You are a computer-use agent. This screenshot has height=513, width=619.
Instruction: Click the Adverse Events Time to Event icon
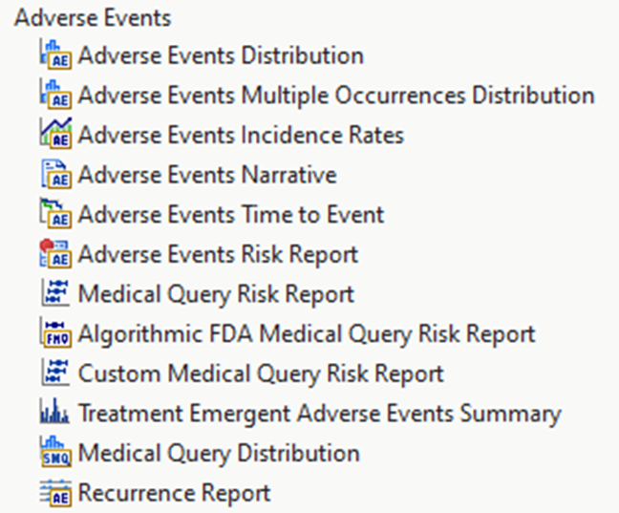pos(55,215)
